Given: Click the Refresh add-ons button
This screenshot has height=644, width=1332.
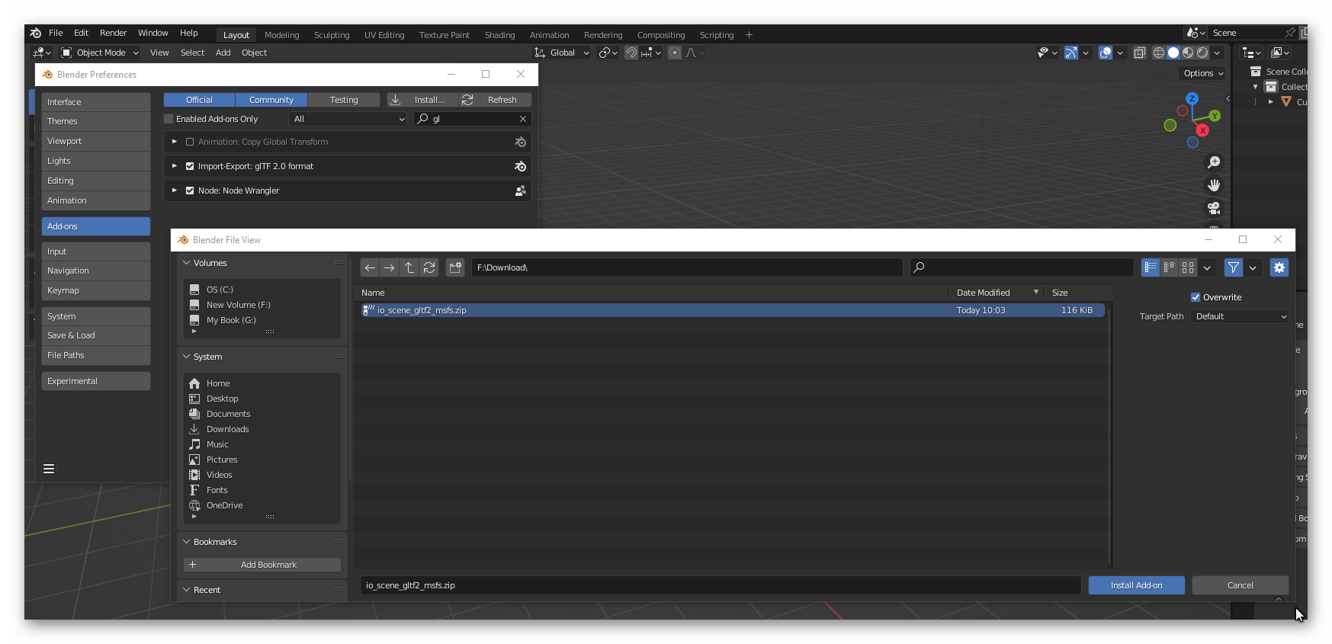Looking at the screenshot, I should coord(496,100).
